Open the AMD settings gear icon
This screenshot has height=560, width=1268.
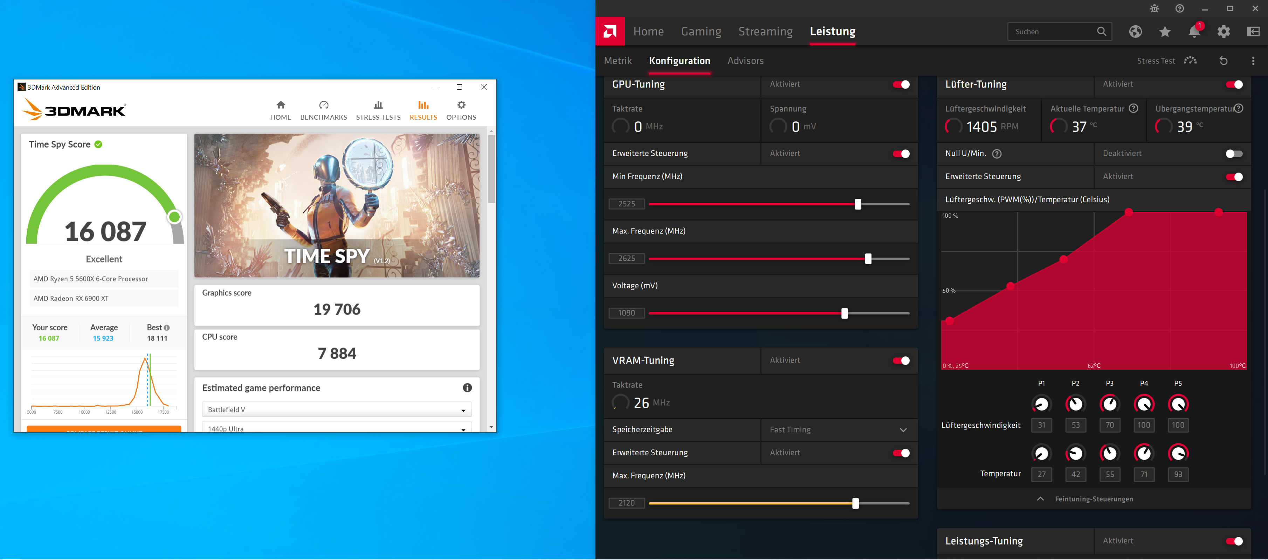(x=1223, y=31)
